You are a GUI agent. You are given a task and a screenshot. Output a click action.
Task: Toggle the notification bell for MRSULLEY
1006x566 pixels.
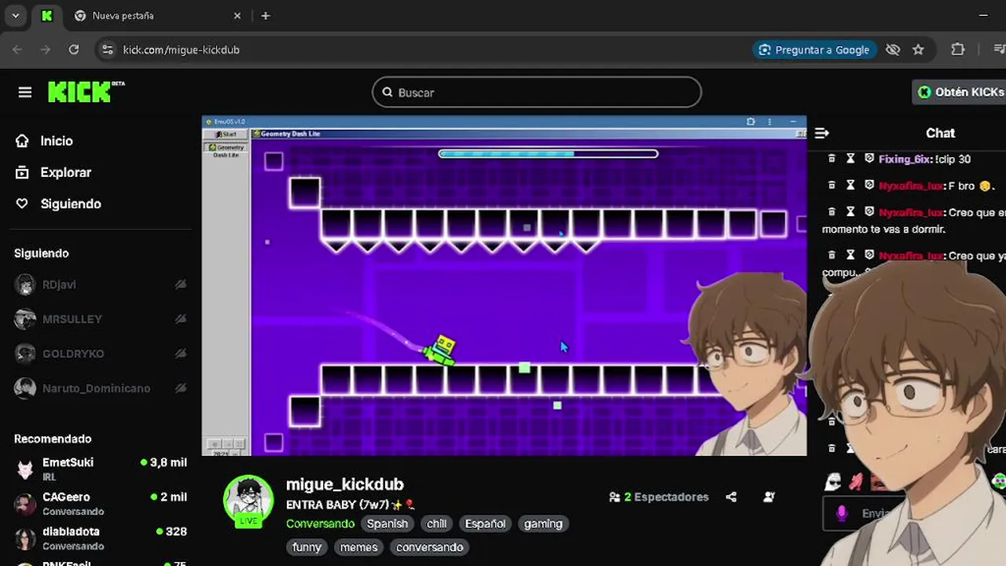click(181, 319)
